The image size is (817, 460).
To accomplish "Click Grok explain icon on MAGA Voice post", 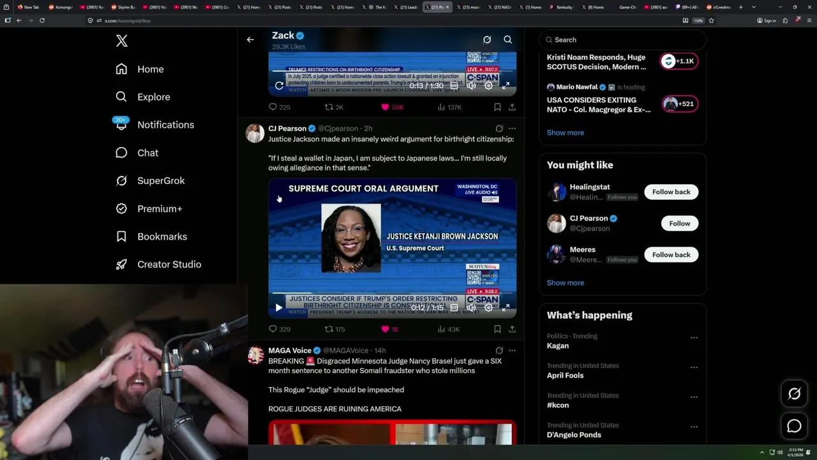I will coord(499,351).
